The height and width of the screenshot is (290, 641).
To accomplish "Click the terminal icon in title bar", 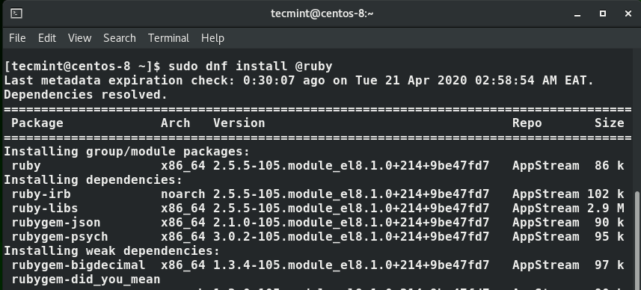I will pos(16,13).
